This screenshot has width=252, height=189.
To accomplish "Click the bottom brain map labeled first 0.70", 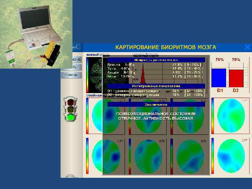I will tap(148, 156).
